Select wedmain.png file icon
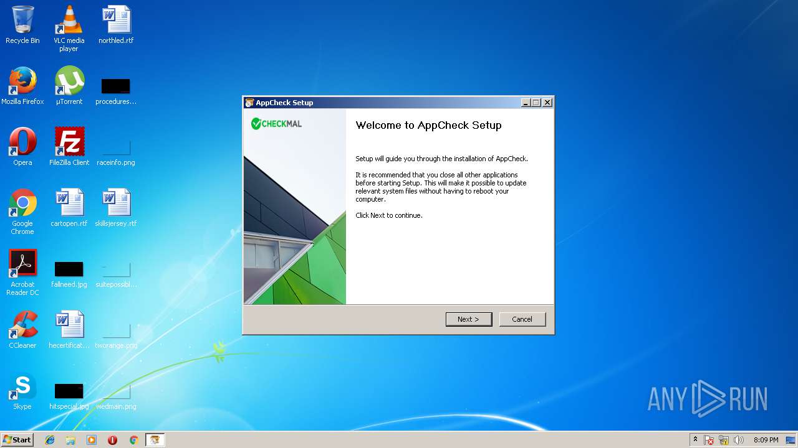The height and width of the screenshot is (448, 798). click(x=116, y=396)
